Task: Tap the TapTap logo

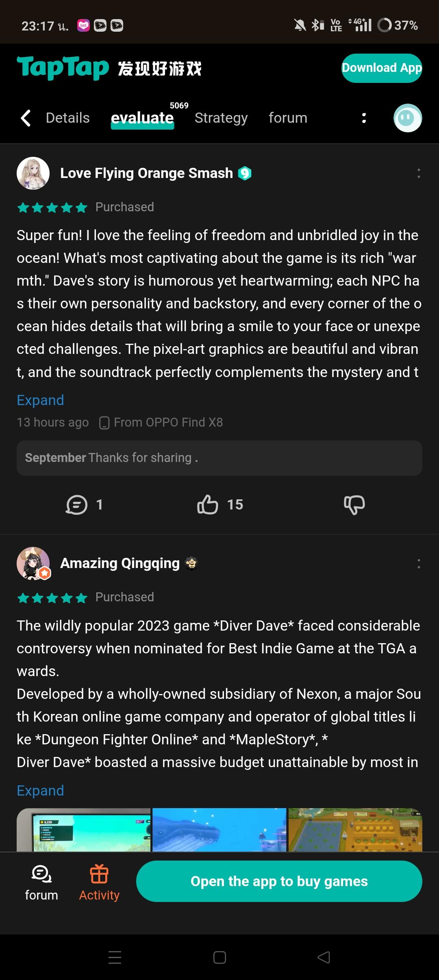Action: tap(63, 68)
